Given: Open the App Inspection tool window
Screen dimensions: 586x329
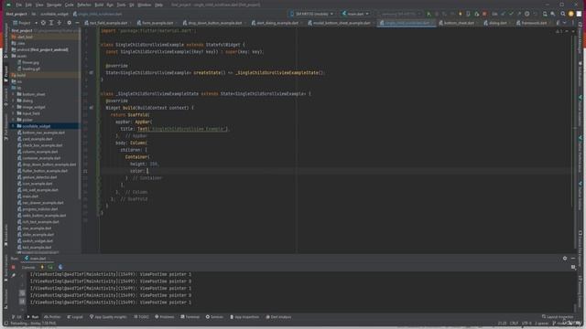Looking at the screenshot, I should point(244,317).
